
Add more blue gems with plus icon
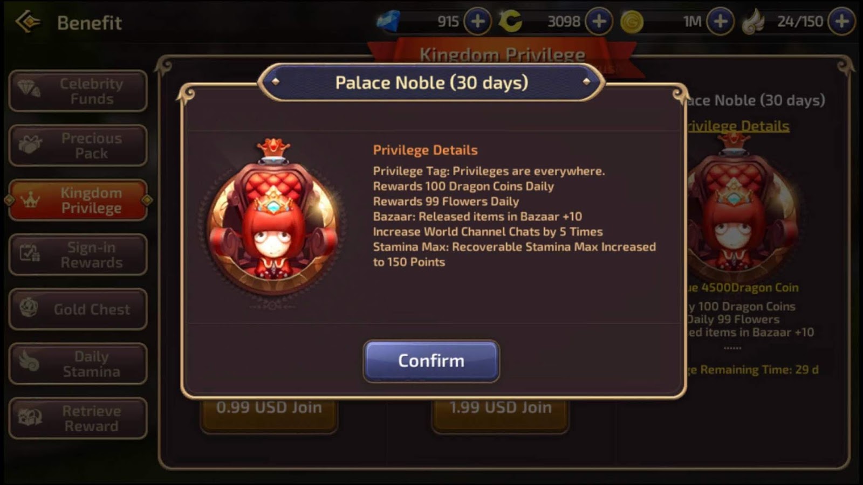[x=477, y=22]
